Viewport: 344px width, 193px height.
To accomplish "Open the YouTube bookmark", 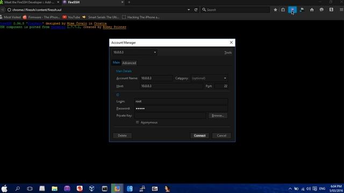I will (71, 17).
